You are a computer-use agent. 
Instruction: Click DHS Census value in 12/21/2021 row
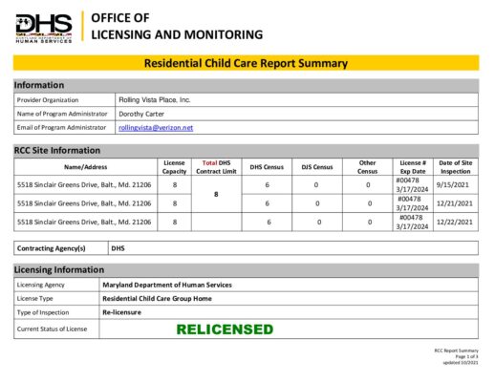coord(267,203)
